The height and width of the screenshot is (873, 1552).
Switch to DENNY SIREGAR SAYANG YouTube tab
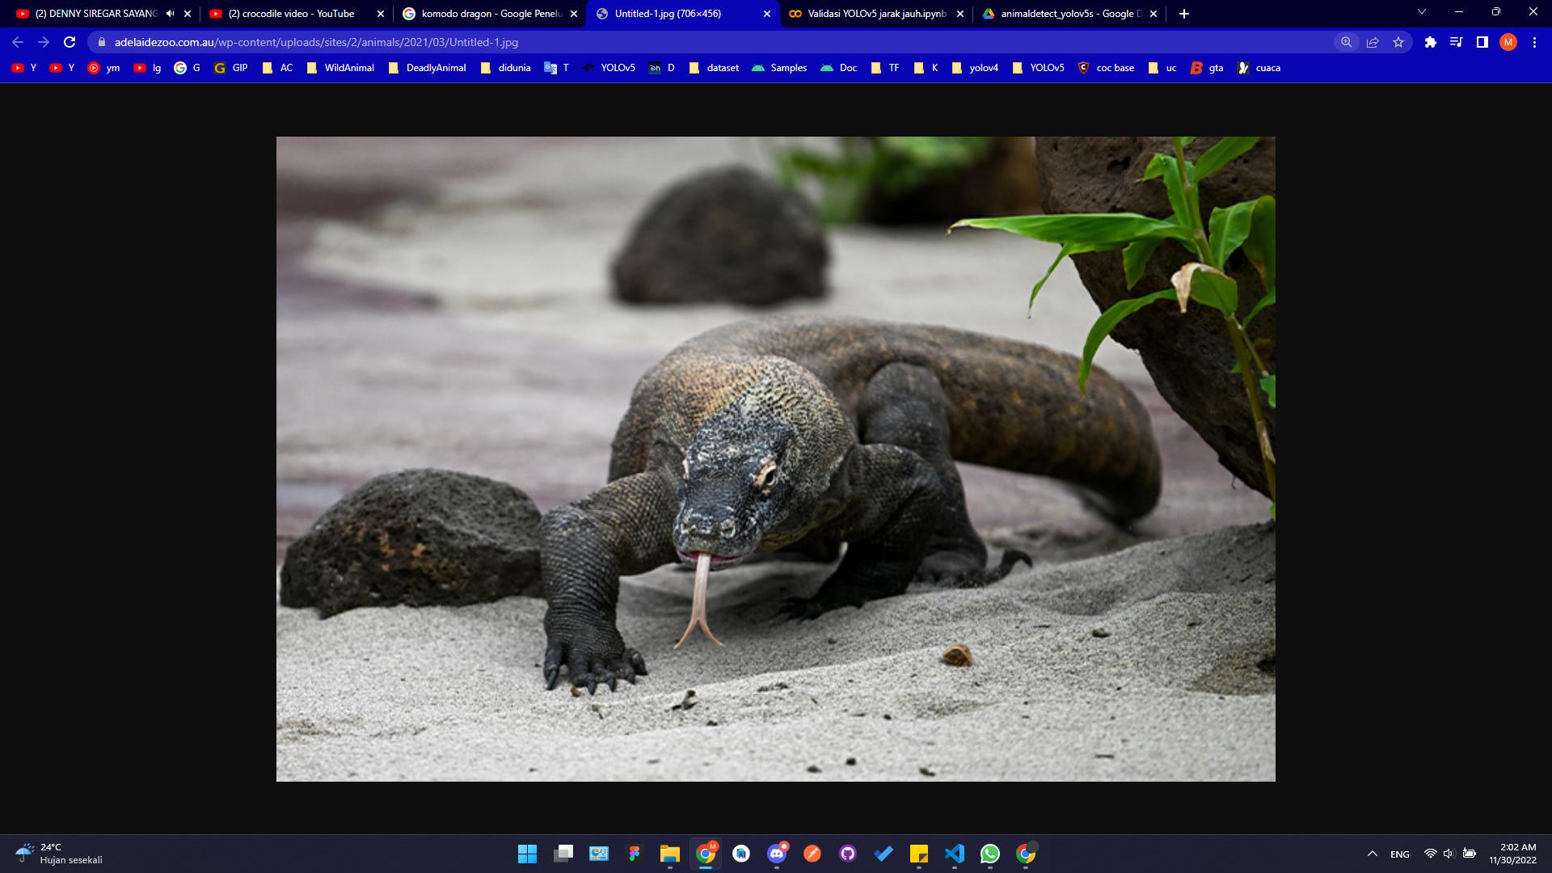(95, 14)
